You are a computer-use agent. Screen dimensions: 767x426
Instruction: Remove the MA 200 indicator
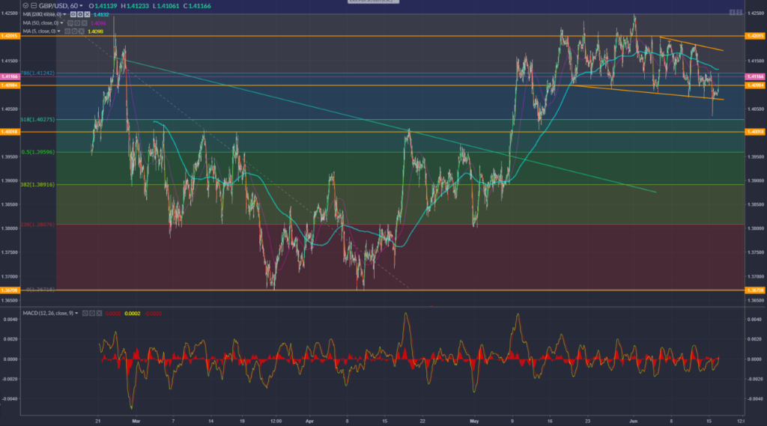(87, 14)
